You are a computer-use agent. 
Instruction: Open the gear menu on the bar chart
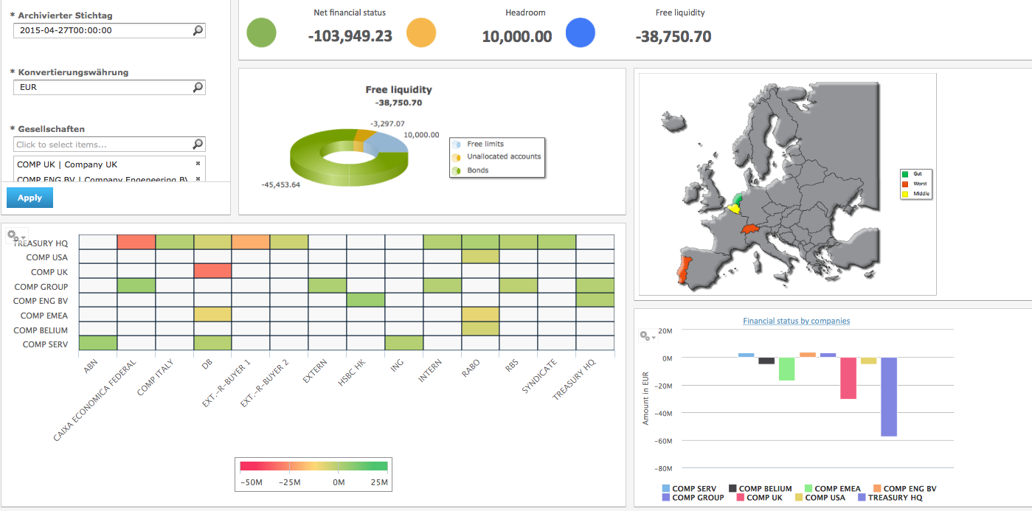pos(647,336)
